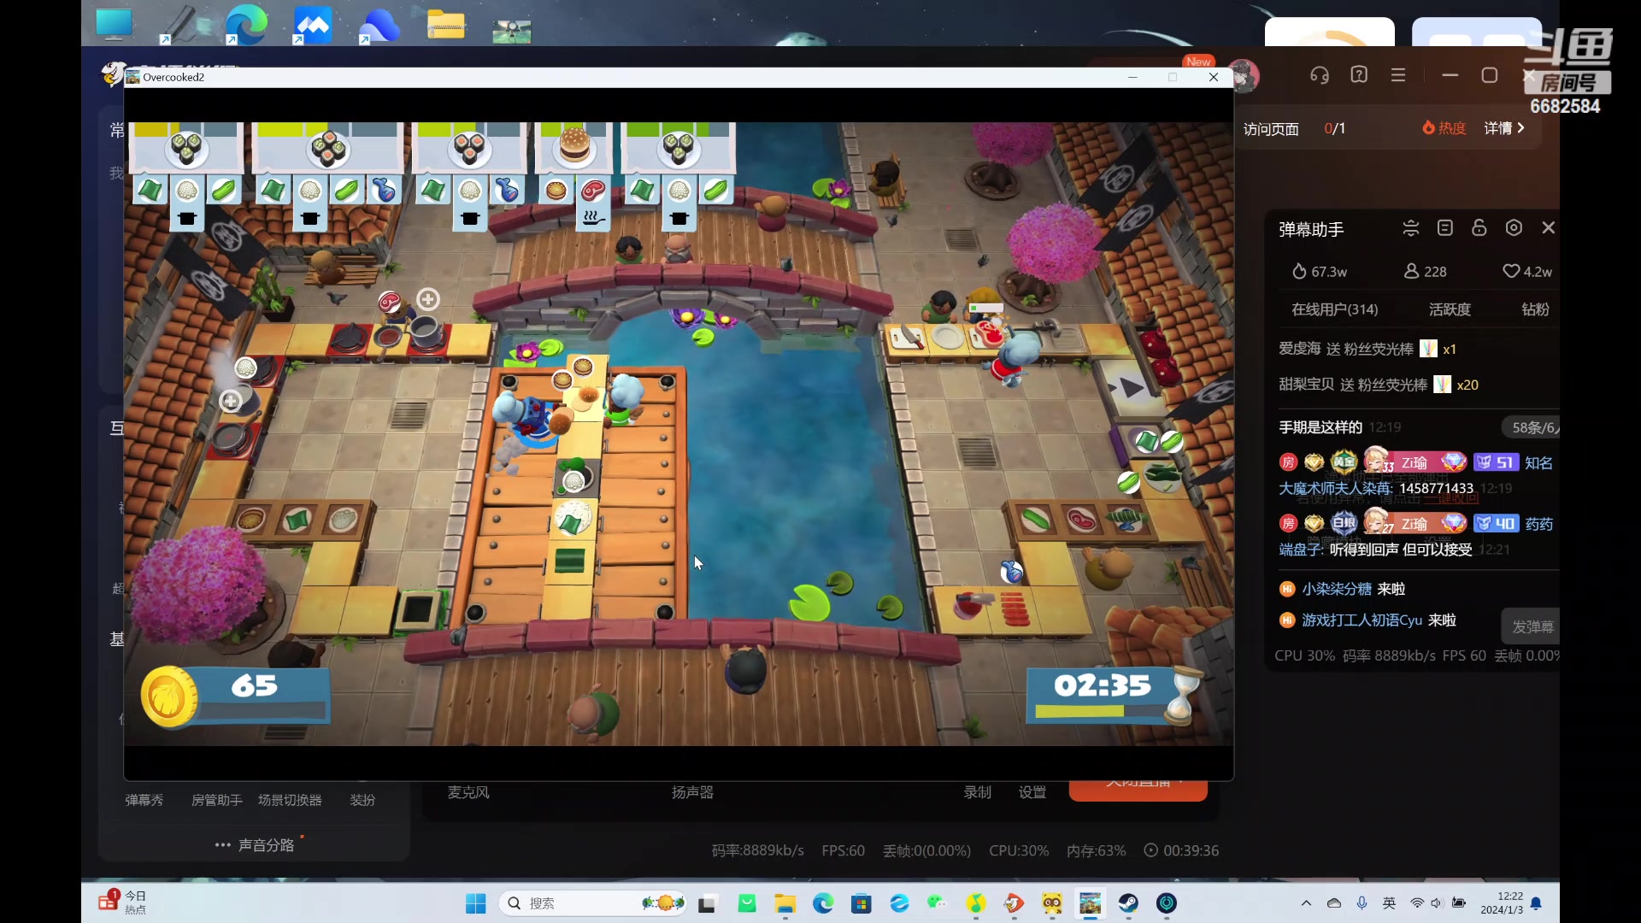Open Wi-Fi network tray icon

(1417, 903)
